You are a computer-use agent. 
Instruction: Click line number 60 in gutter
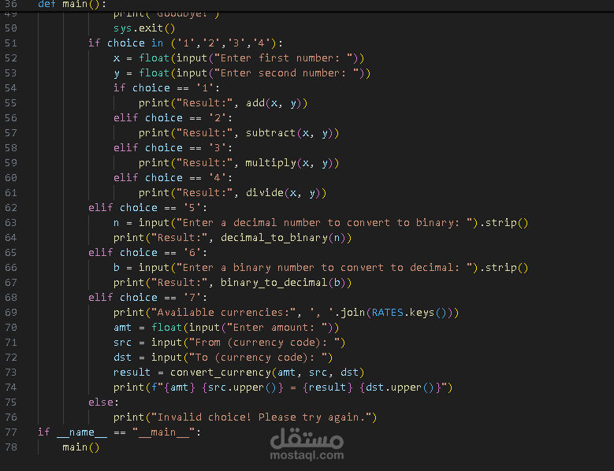pyautogui.click(x=11, y=177)
